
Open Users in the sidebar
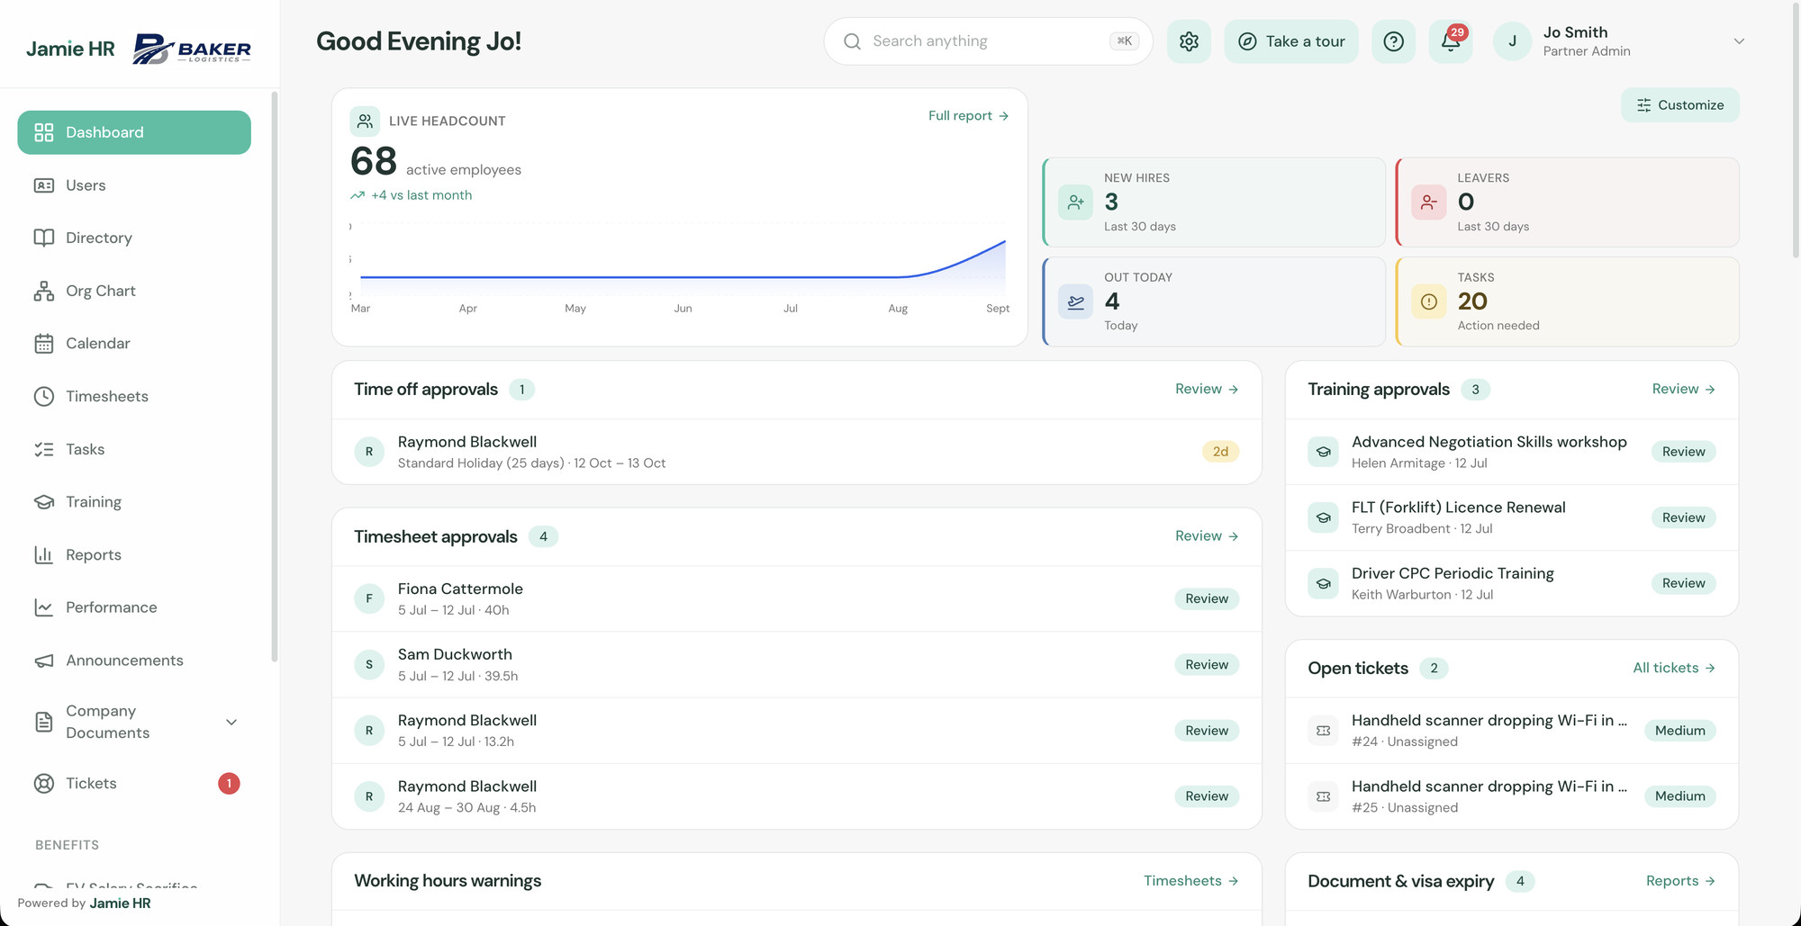coord(134,185)
